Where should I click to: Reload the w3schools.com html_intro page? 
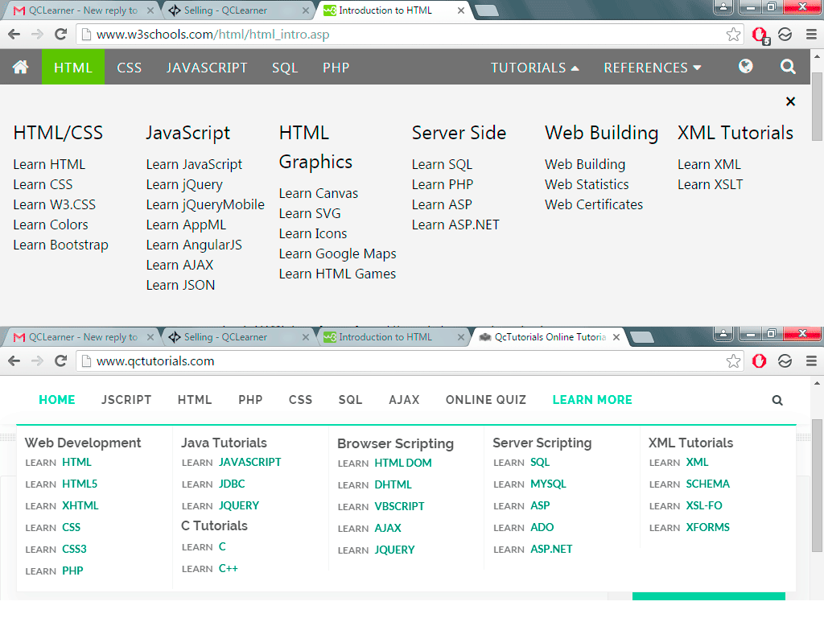(x=60, y=35)
